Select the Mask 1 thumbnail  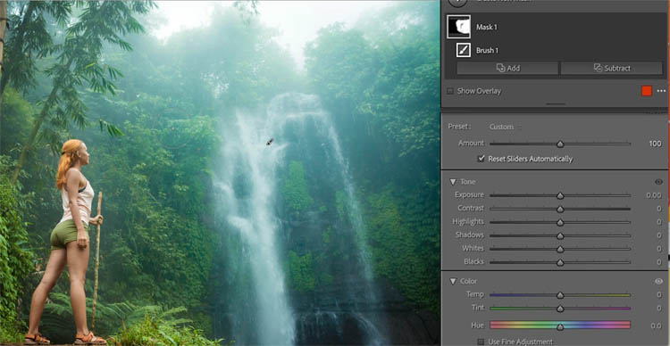tap(458, 27)
